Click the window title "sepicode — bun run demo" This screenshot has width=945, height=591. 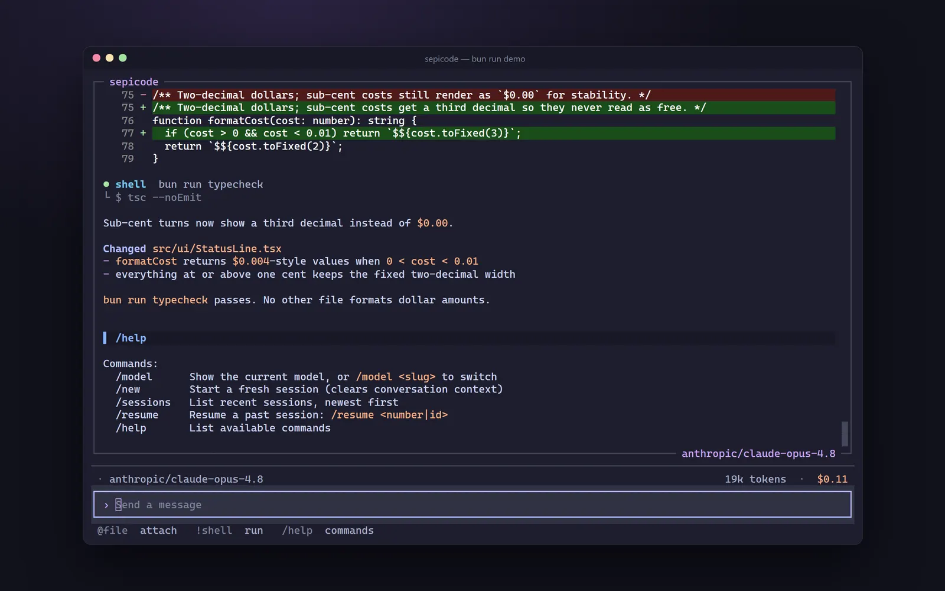(475, 59)
